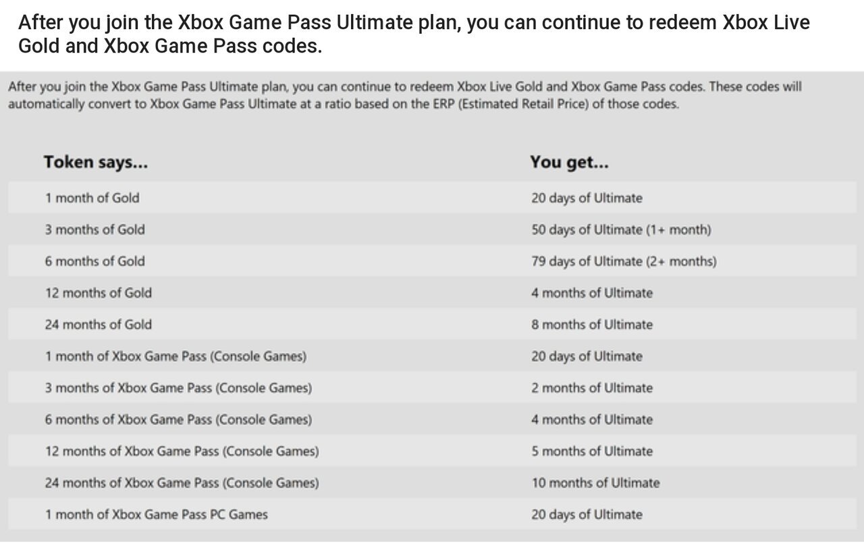864x544 pixels.
Task: Select the '12 months of Gold' row
Action: pyautogui.click(x=432, y=293)
